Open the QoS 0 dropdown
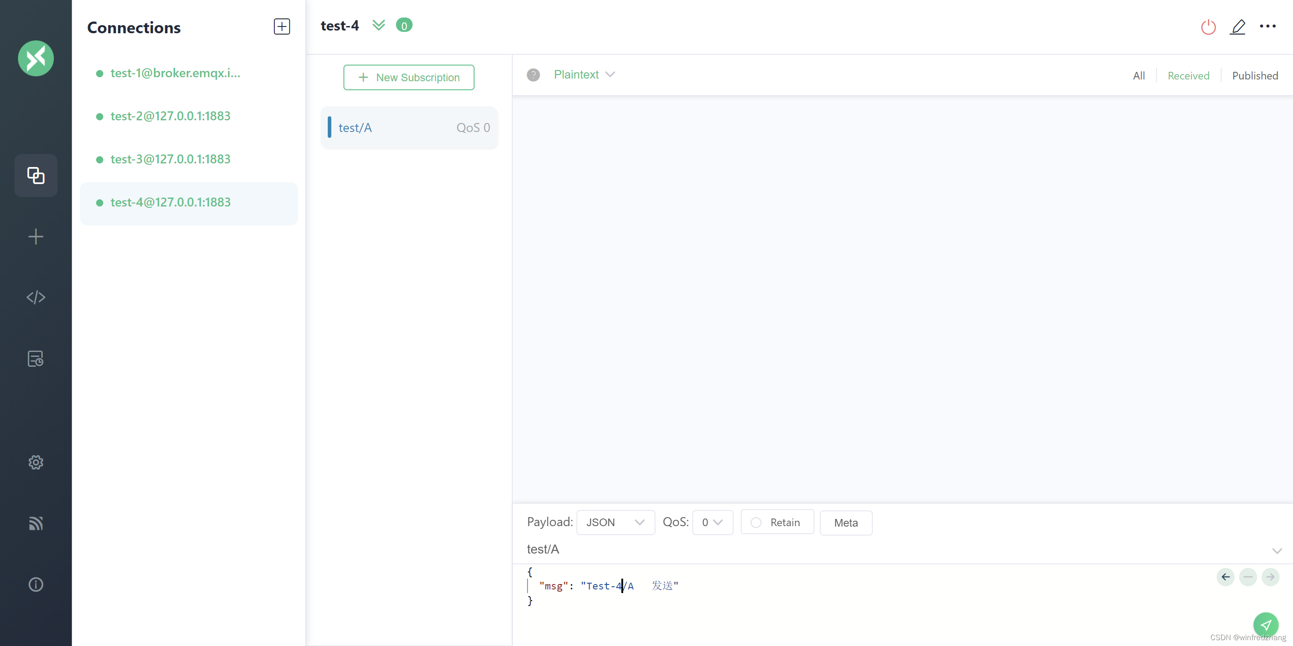Viewport: 1293px width, 646px height. (x=712, y=522)
